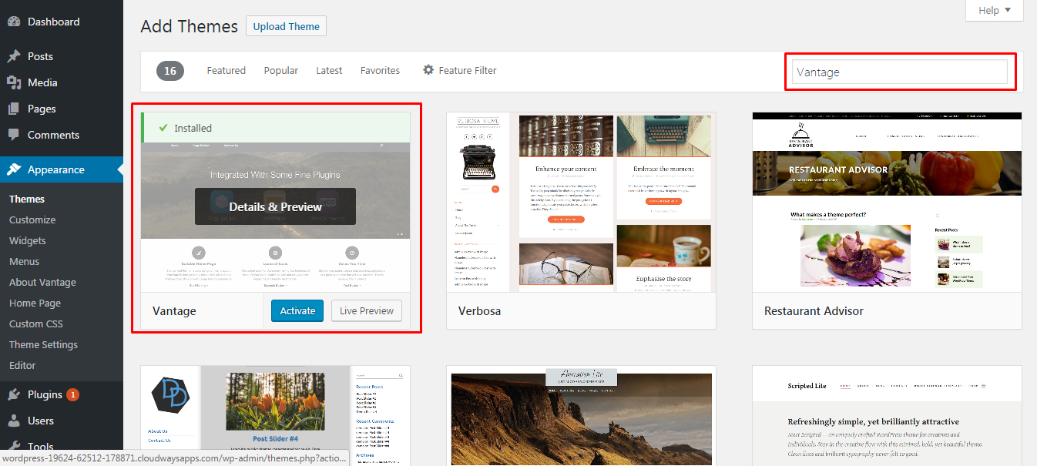Click the theme search field

(x=900, y=72)
